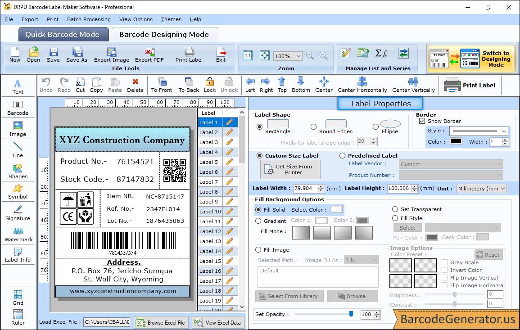
Task: Open border Color black swatch
Action: point(456,141)
